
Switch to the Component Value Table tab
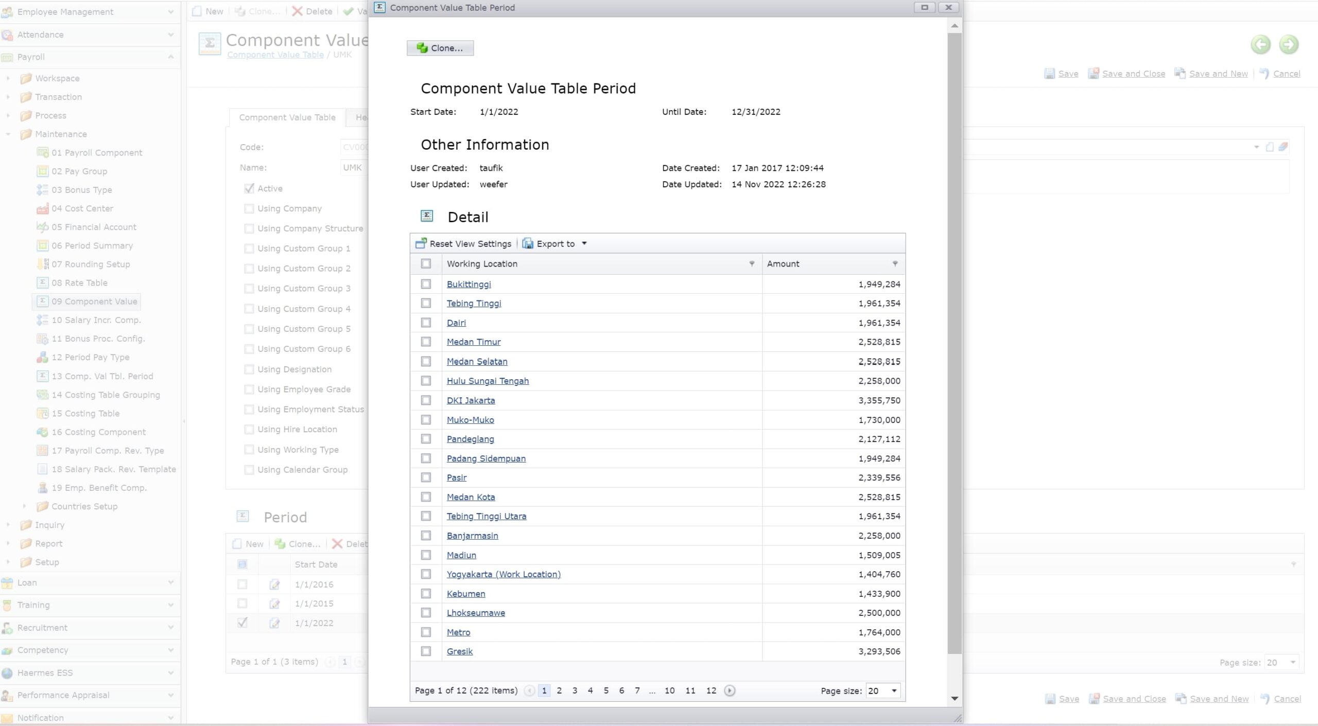pos(287,117)
